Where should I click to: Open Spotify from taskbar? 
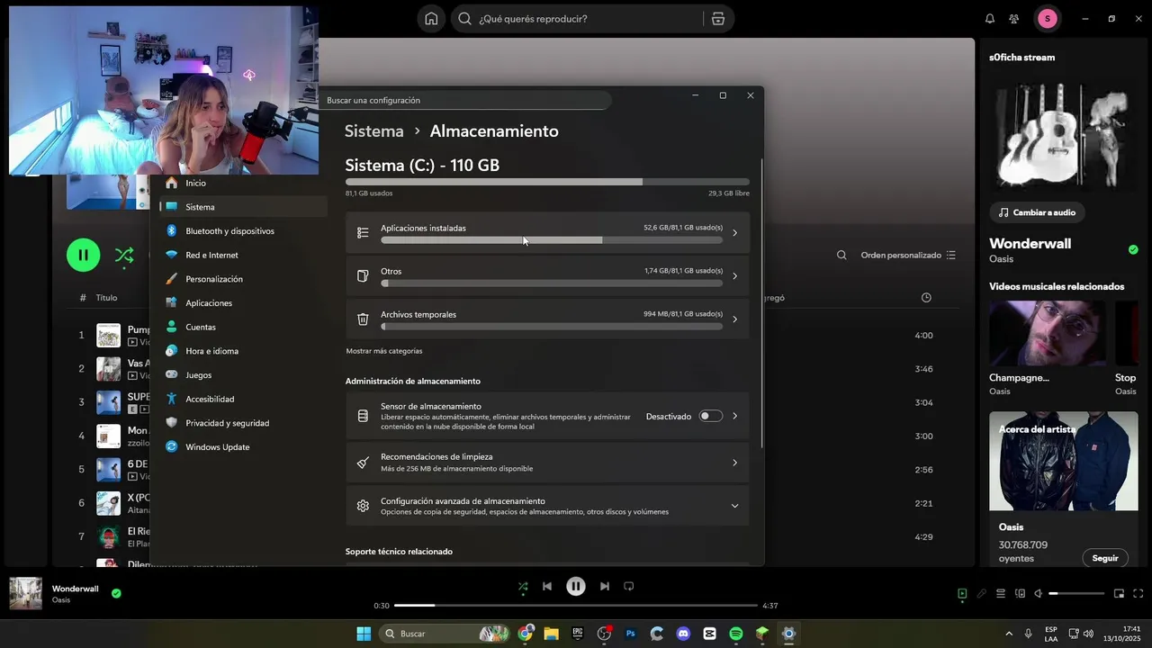pos(735,634)
